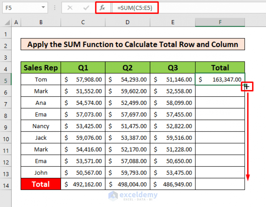Image resolution: width=266 pixels, height=207 pixels.
Task: Click the title cell 'Apply the SUM Function'
Action: click(x=133, y=44)
